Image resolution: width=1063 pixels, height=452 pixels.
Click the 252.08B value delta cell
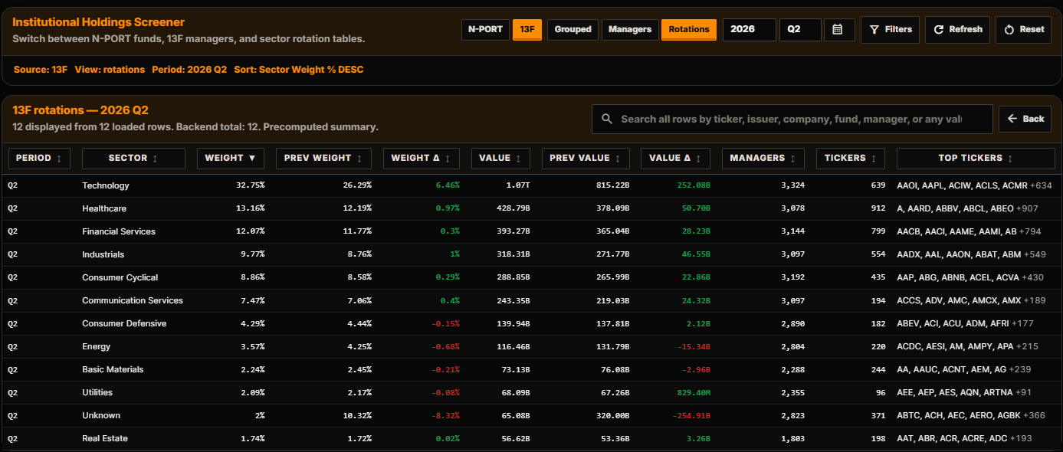(x=694, y=185)
